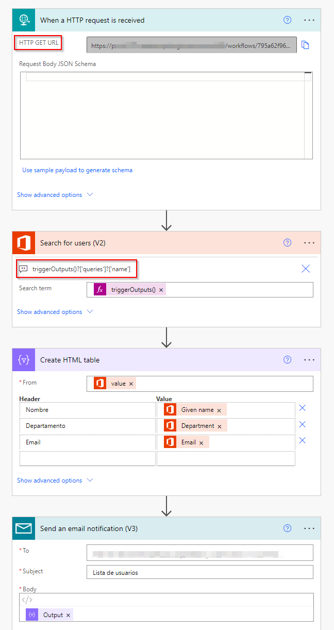This screenshot has width=334, height=630.
Task: Delete the Departamento header row
Action: (x=303, y=424)
